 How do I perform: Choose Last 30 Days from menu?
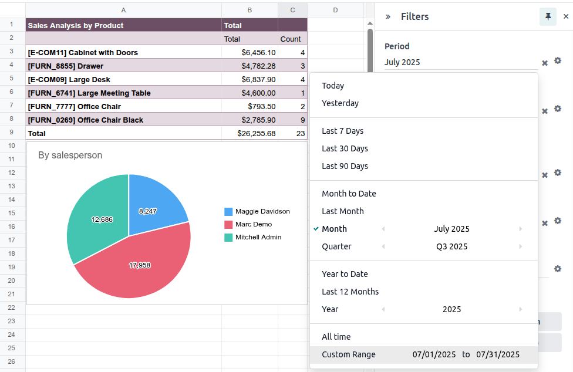345,148
